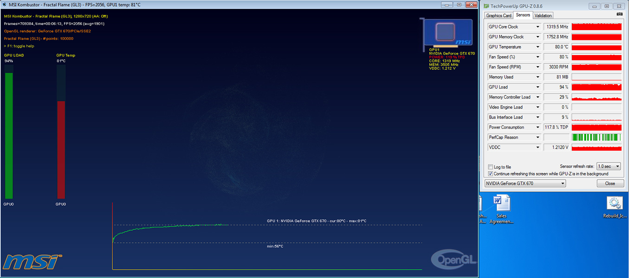Uncheck Continue refreshing in background option
This screenshot has height=278, width=629.
tap(491, 174)
